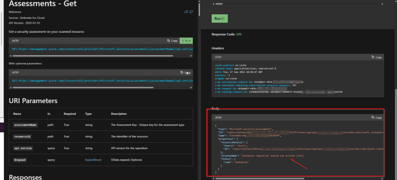Click the Unhealthy status code in JSON
Image resolution: width=397 pixels, height=180 pixels.
click(x=241, y=162)
